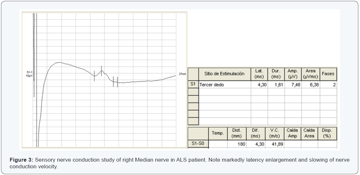Select the 'Sitio de Estimulación' column header
Viewport: 360px width, 175px height.
(x=224, y=74)
